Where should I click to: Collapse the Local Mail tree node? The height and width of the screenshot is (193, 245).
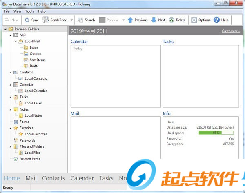tap(16, 42)
